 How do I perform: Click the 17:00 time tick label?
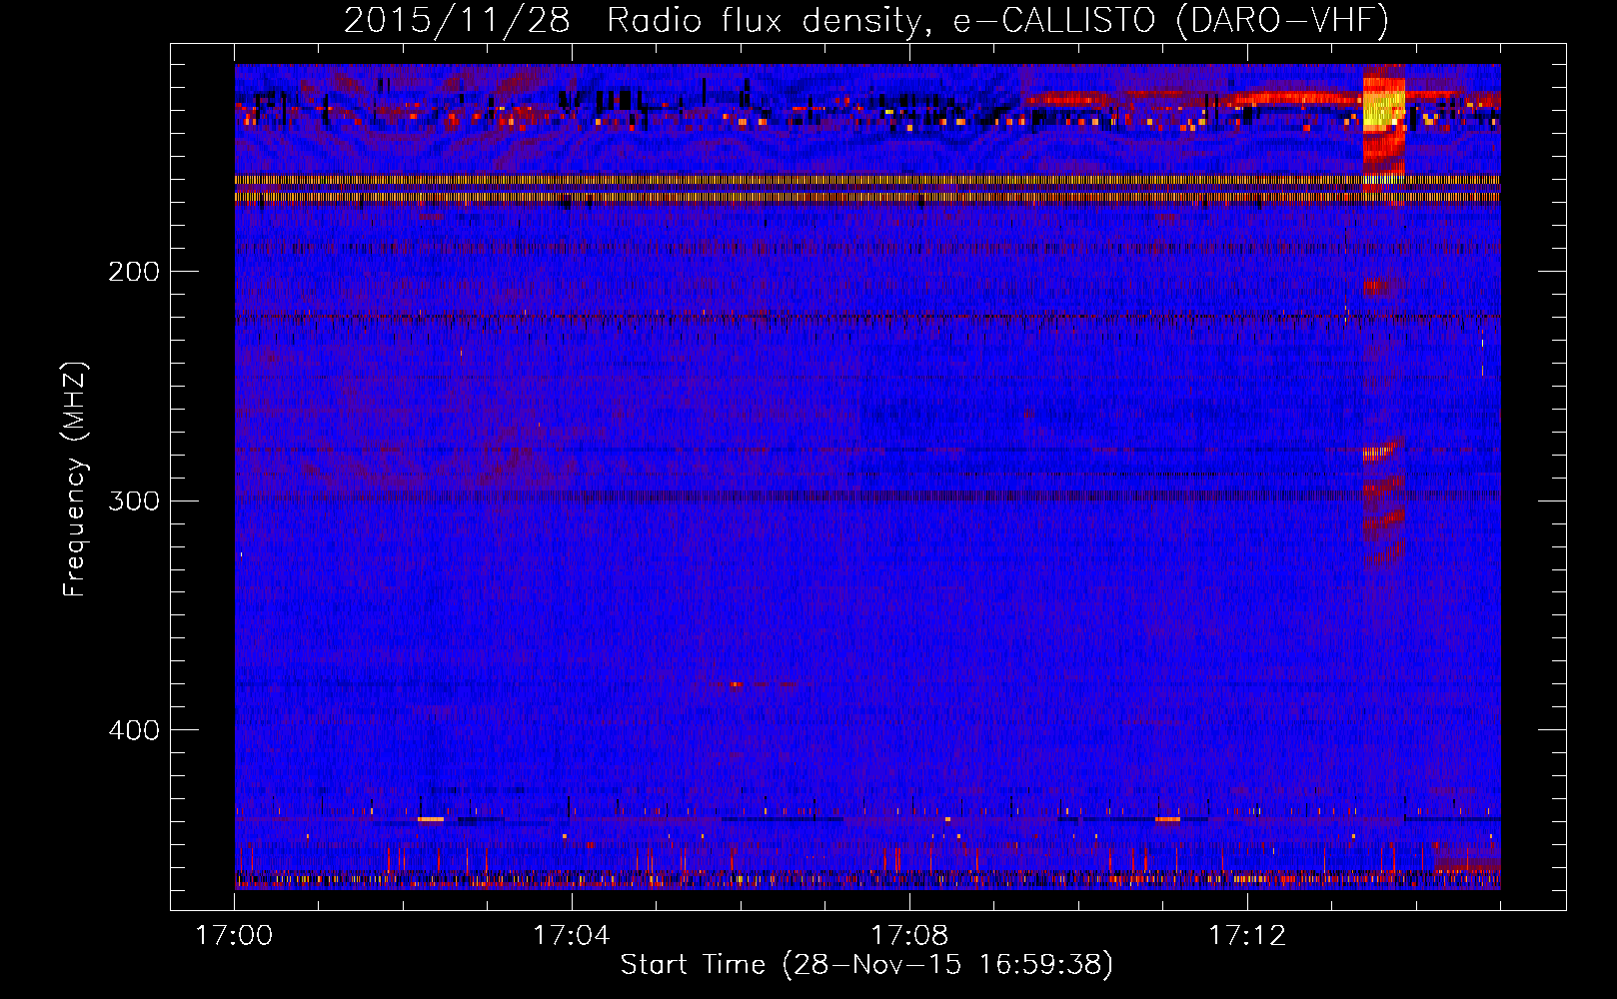[234, 936]
